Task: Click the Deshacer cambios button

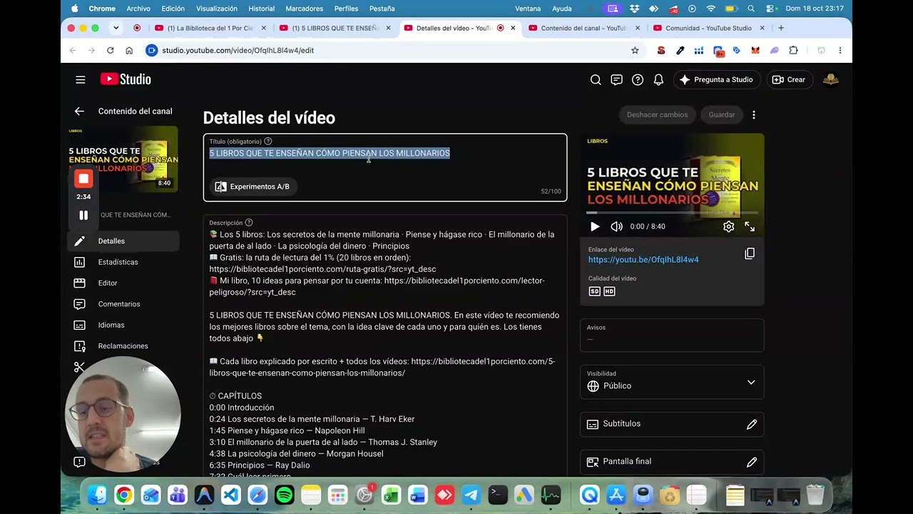Action: pyautogui.click(x=657, y=115)
